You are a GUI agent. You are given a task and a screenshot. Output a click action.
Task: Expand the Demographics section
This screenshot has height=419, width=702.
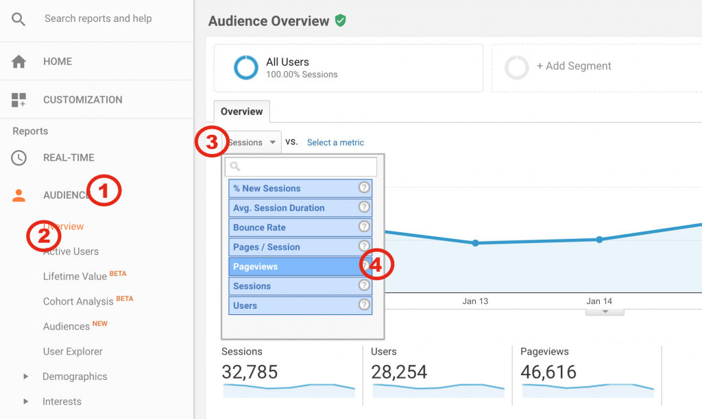pos(75,376)
